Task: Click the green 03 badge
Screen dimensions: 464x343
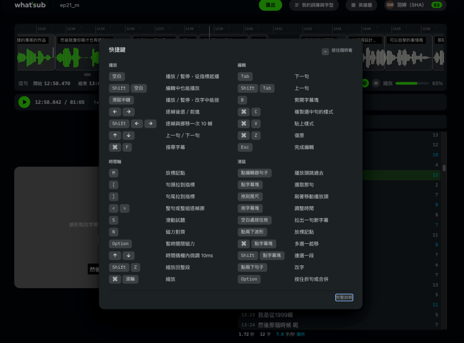Action: click(x=436, y=5)
